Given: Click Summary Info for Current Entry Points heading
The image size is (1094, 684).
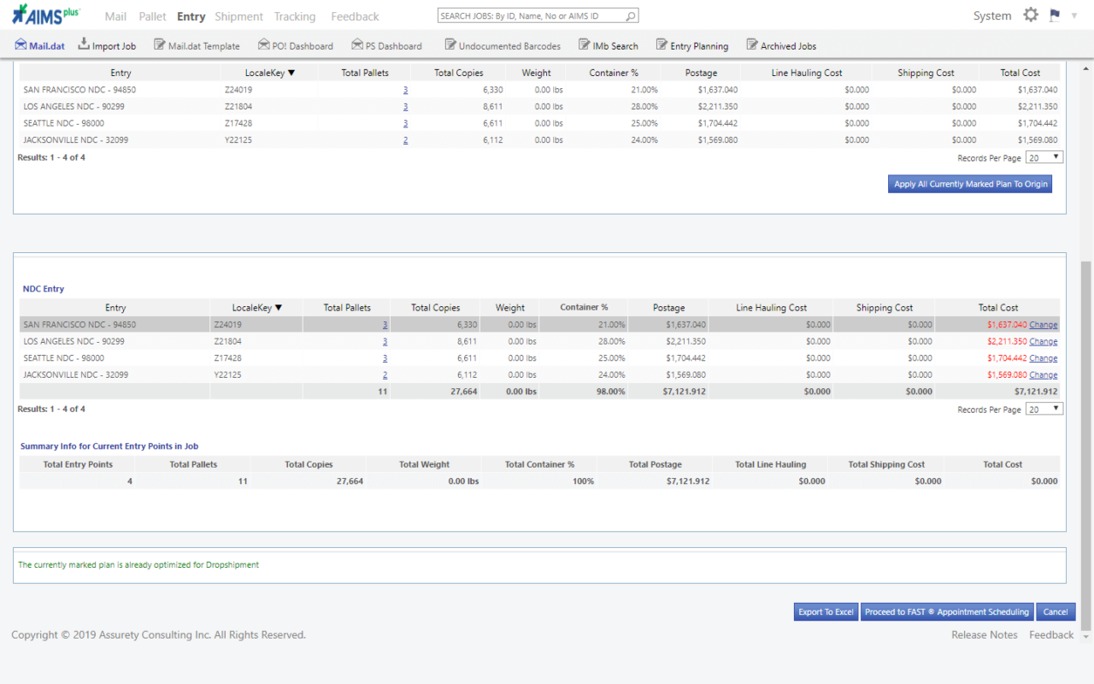Looking at the screenshot, I should (109, 446).
